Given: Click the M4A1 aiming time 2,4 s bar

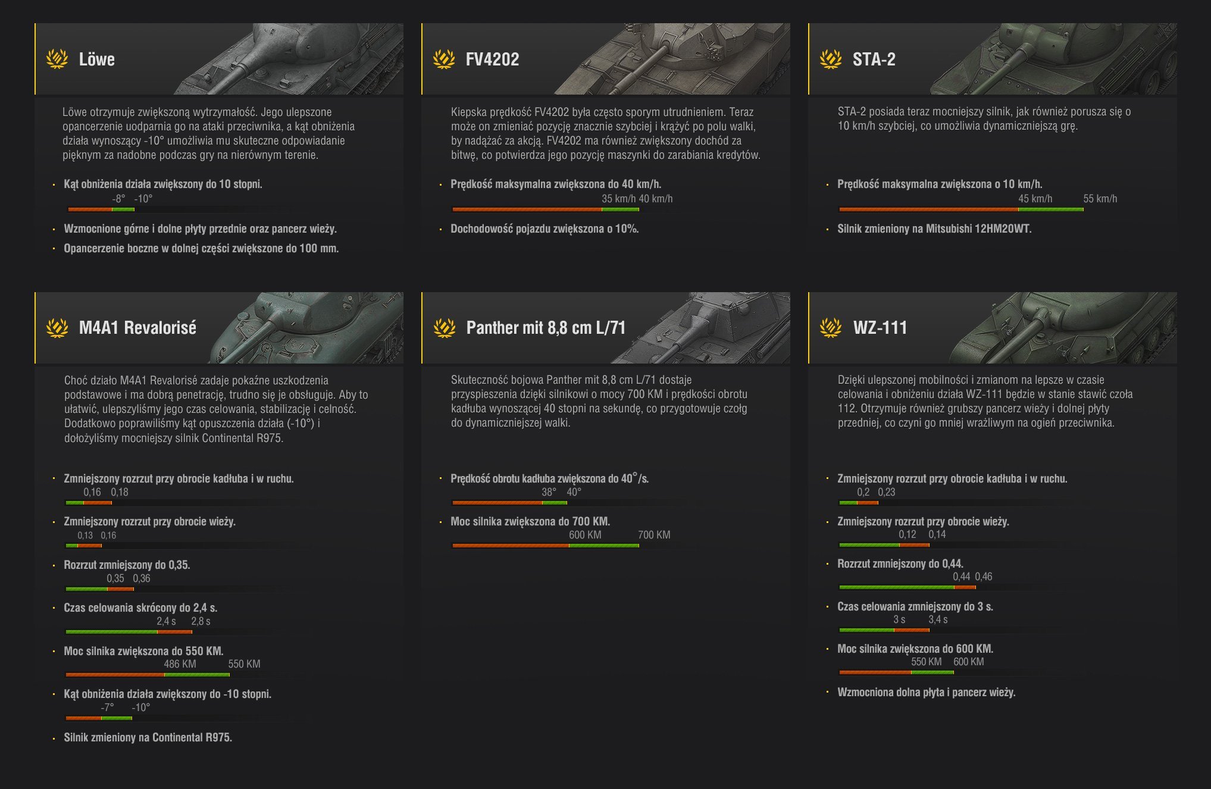Looking at the screenshot, I should coord(129,632).
